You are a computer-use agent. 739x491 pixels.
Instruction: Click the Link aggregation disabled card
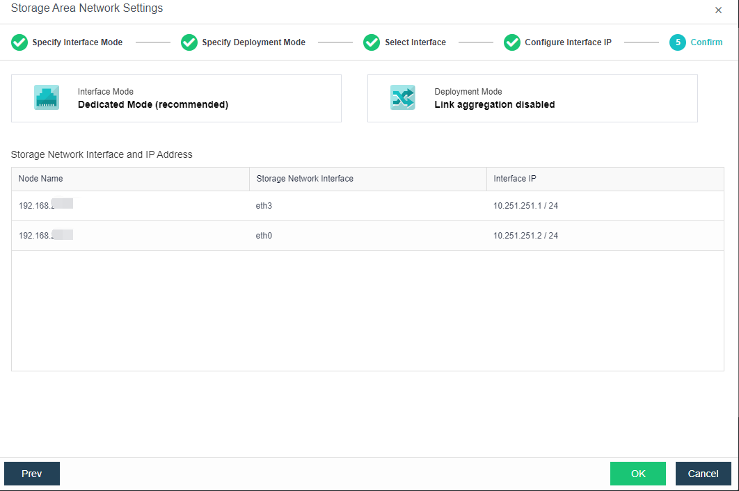pos(532,97)
